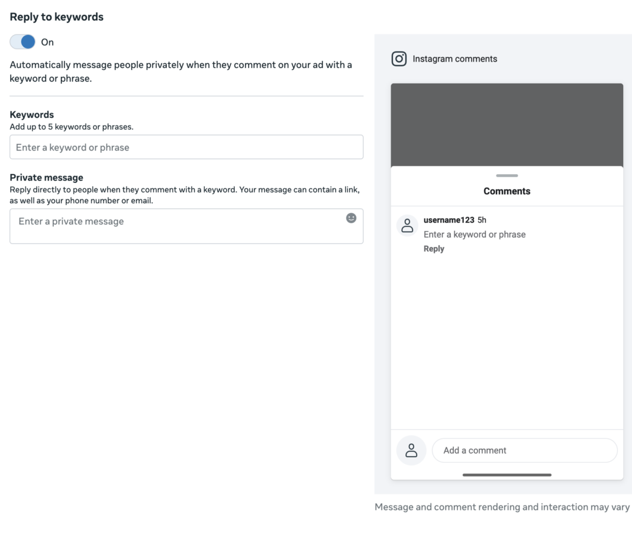The height and width of the screenshot is (553, 632).
Task: Click the gray ad preview image
Action: pos(507,125)
